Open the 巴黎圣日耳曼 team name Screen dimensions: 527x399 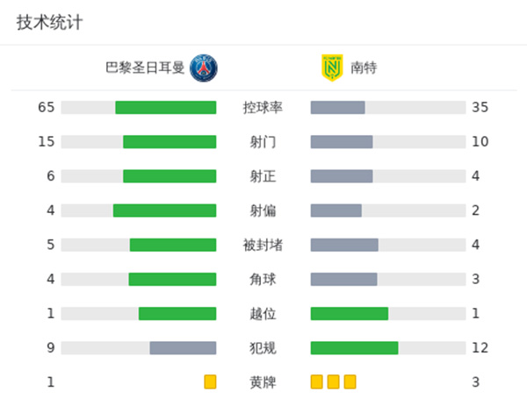pos(145,68)
